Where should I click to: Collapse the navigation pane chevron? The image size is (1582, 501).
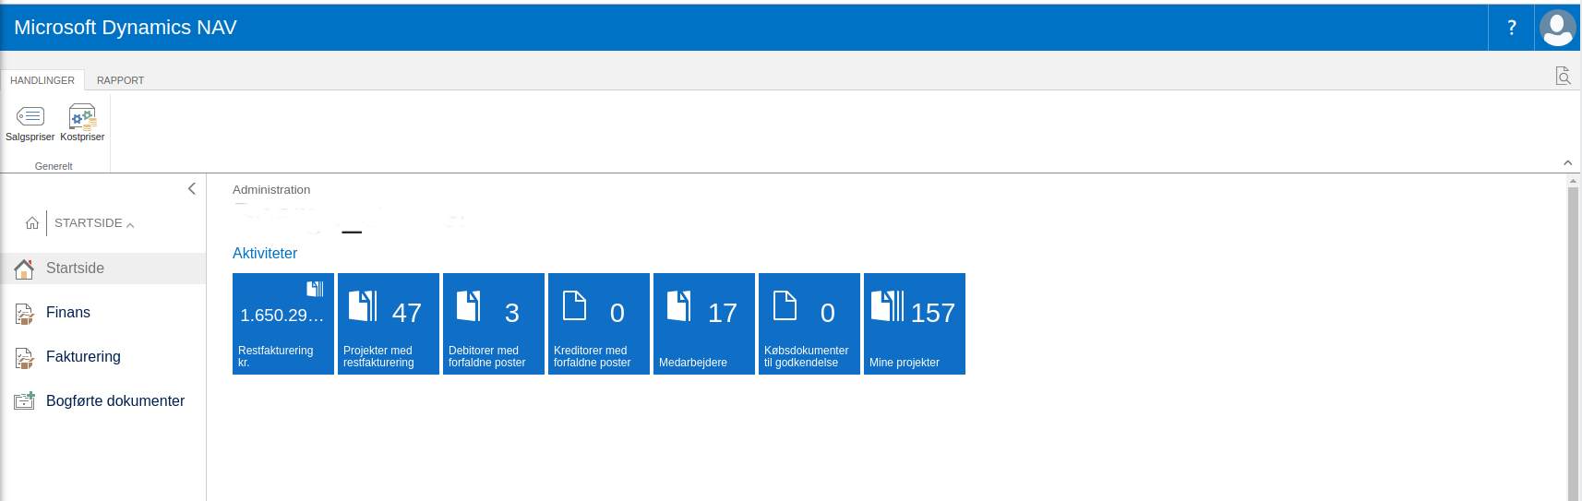click(x=192, y=188)
